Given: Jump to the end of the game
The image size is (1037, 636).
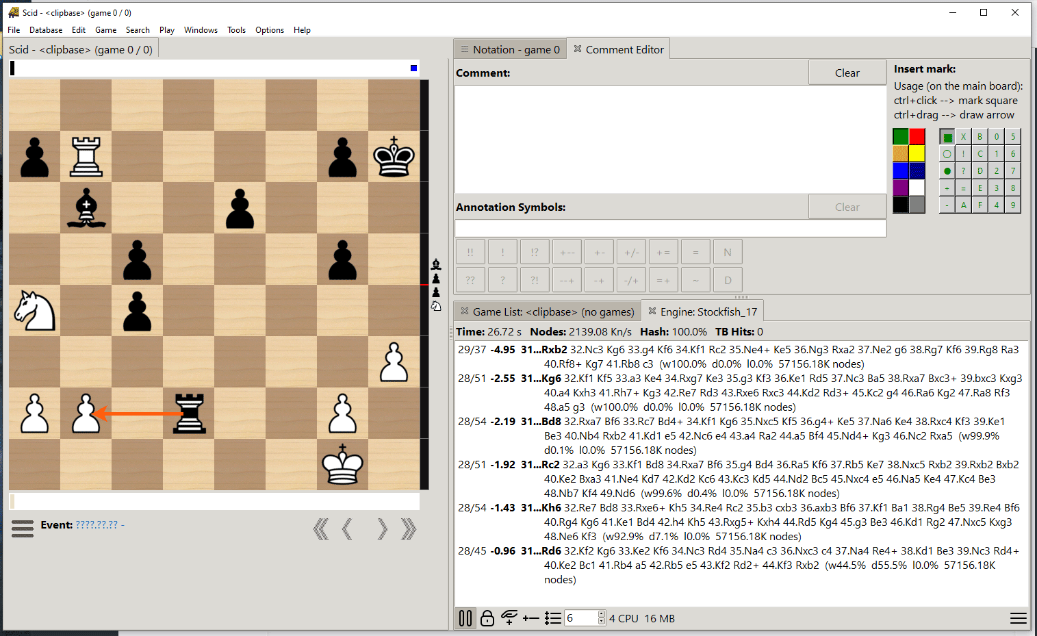Looking at the screenshot, I should pos(409,529).
